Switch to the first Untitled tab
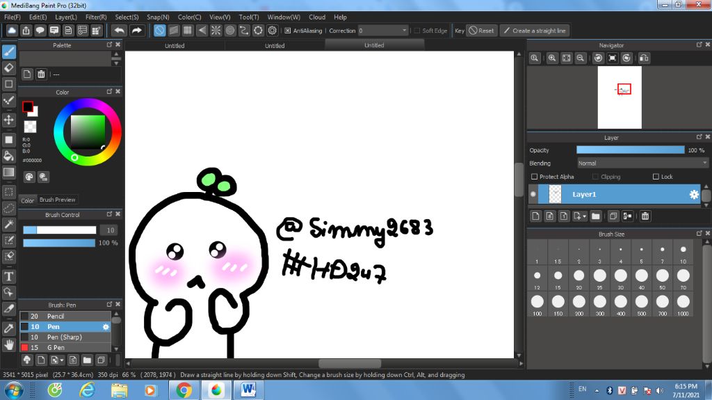Screen dimensions: 712x400 click(175, 45)
